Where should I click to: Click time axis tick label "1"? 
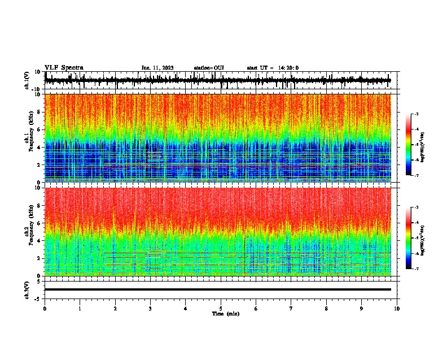(80, 309)
